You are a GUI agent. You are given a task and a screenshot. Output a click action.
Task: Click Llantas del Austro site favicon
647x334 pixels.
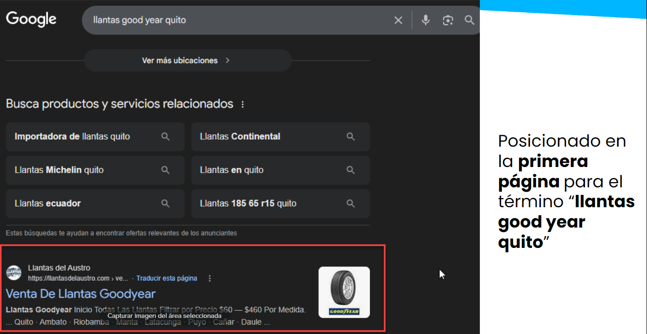pyautogui.click(x=14, y=273)
